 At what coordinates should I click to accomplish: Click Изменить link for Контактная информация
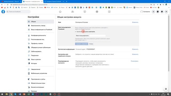coord(135,49)
